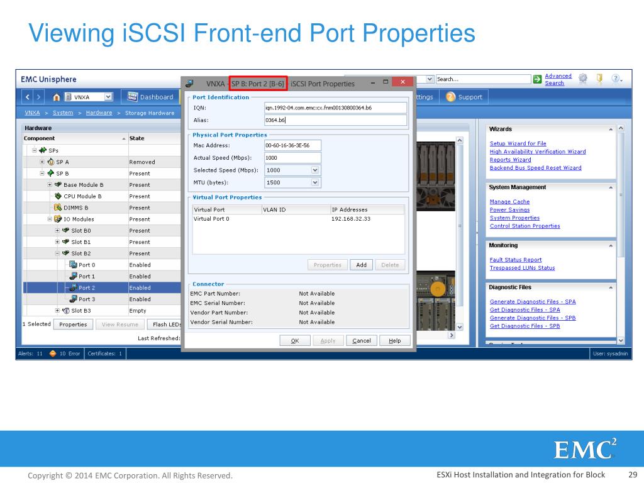
Task: Click the orange error alert icon in status bar
Action: pos(53,353)
